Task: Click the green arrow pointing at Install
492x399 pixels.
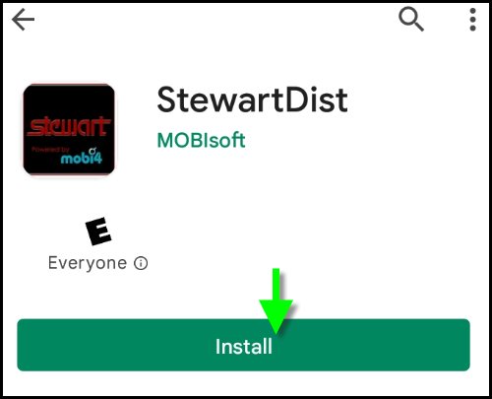Action: 276,300
